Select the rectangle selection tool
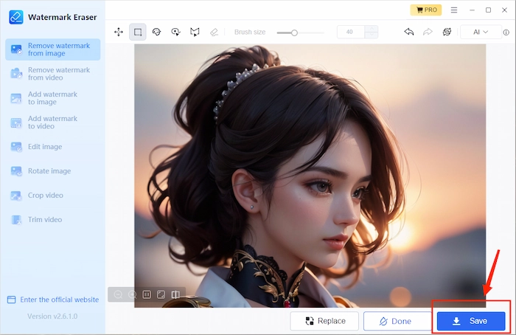Screen dimensions: 516x335 pyautogui.click(x=137, y=32)
